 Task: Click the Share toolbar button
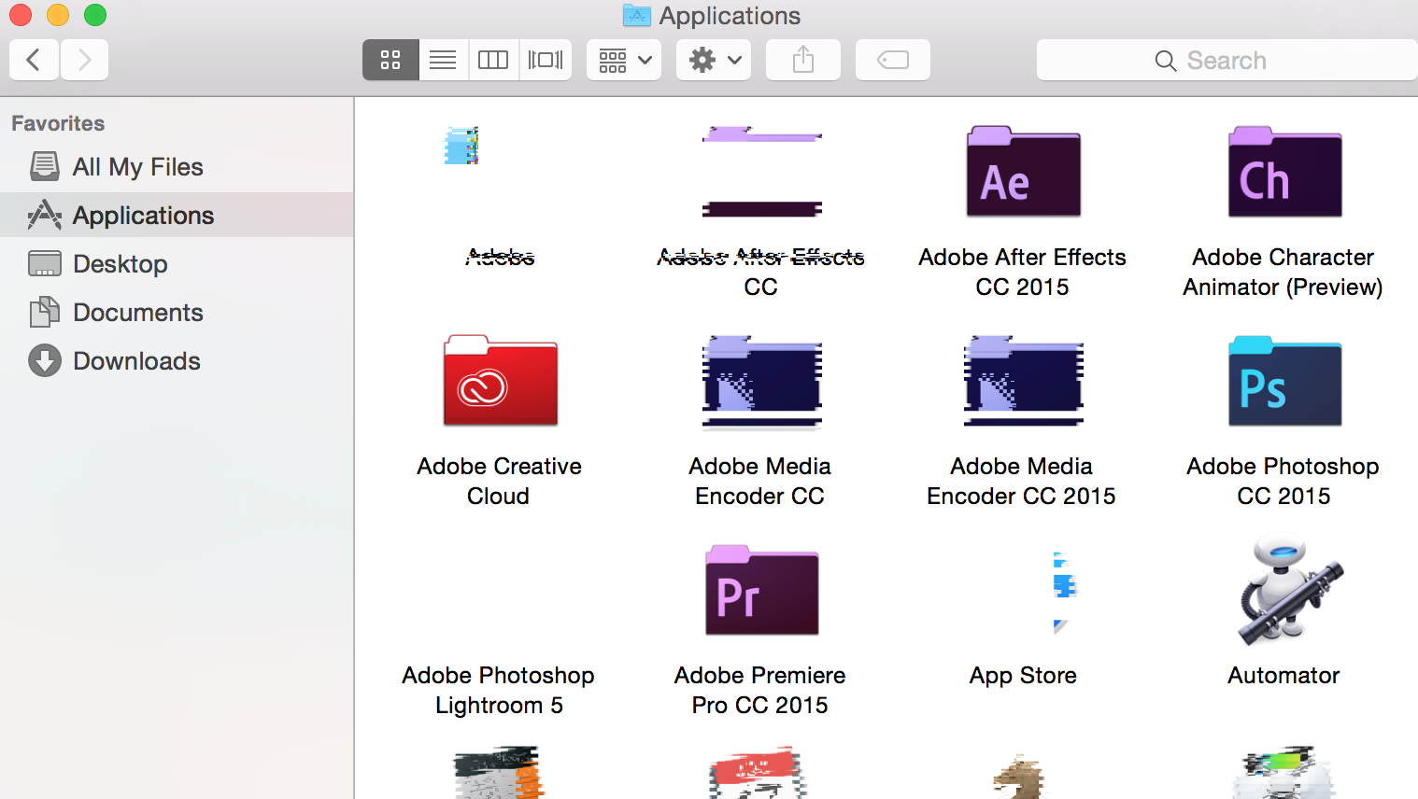click(803, 60)
